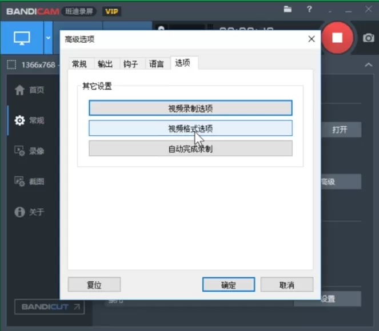This screenshot has height=331, width=379.
Task: Switch to the 钩子 tab
Action: 131,64
